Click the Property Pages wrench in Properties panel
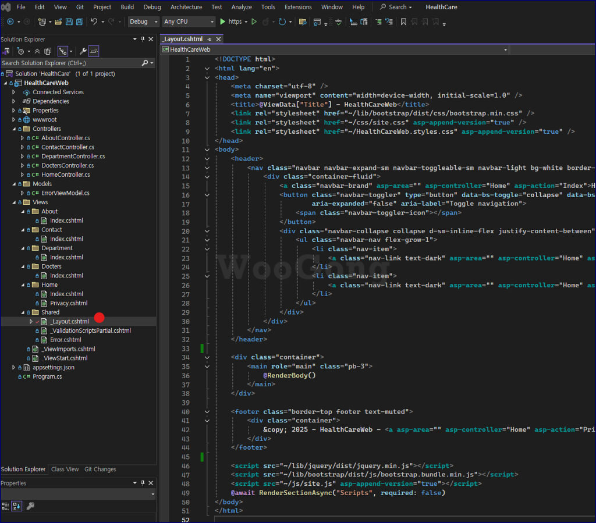Screen dimensions: 596x523 tap(30, 506)
